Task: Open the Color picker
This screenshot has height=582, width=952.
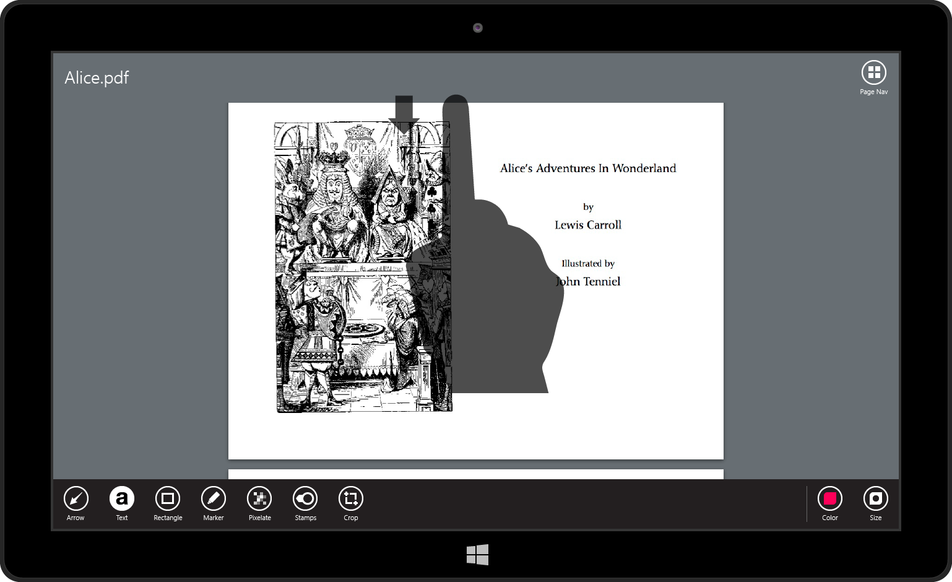Action: click(830, 498)
